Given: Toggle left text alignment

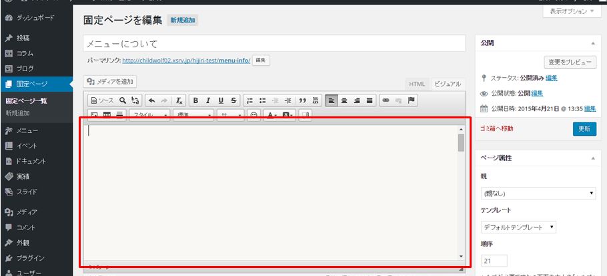Looking at the screenshot, I should (x=332, y=100).
